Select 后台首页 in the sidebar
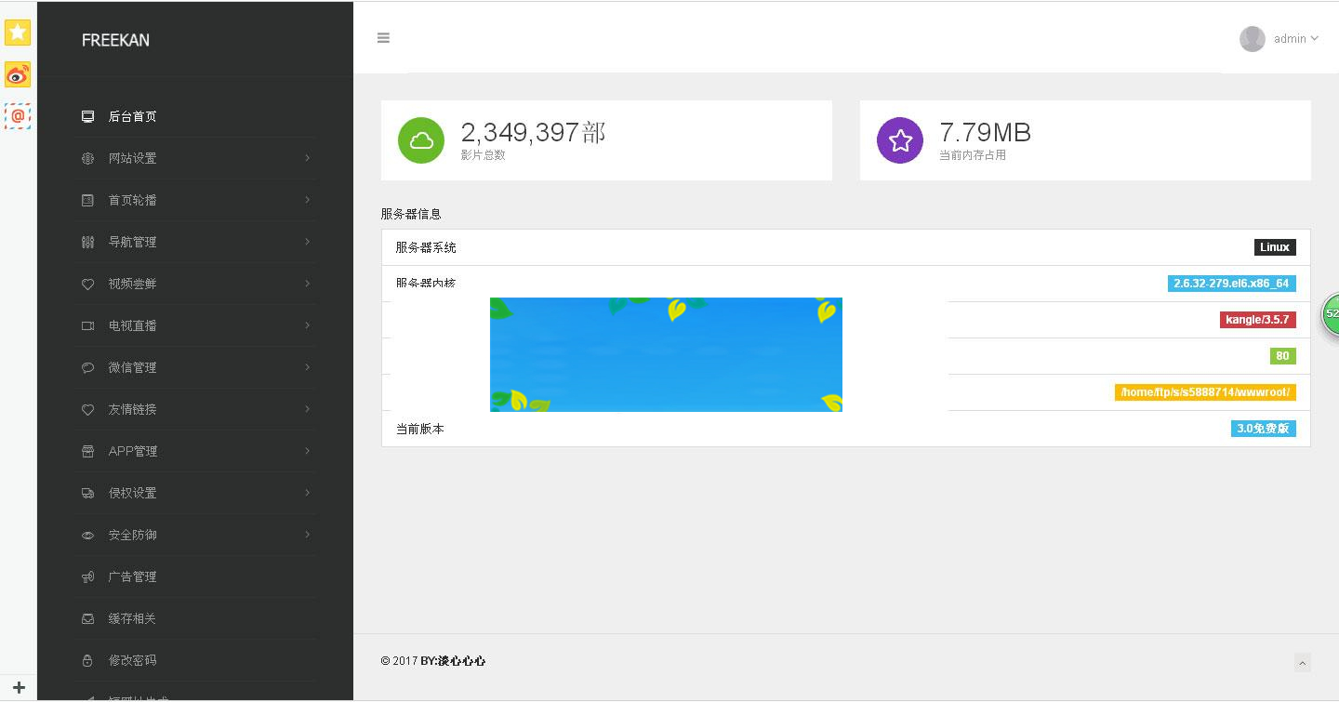The width and height of the screenshot is (1339, 702). point(131,116)
